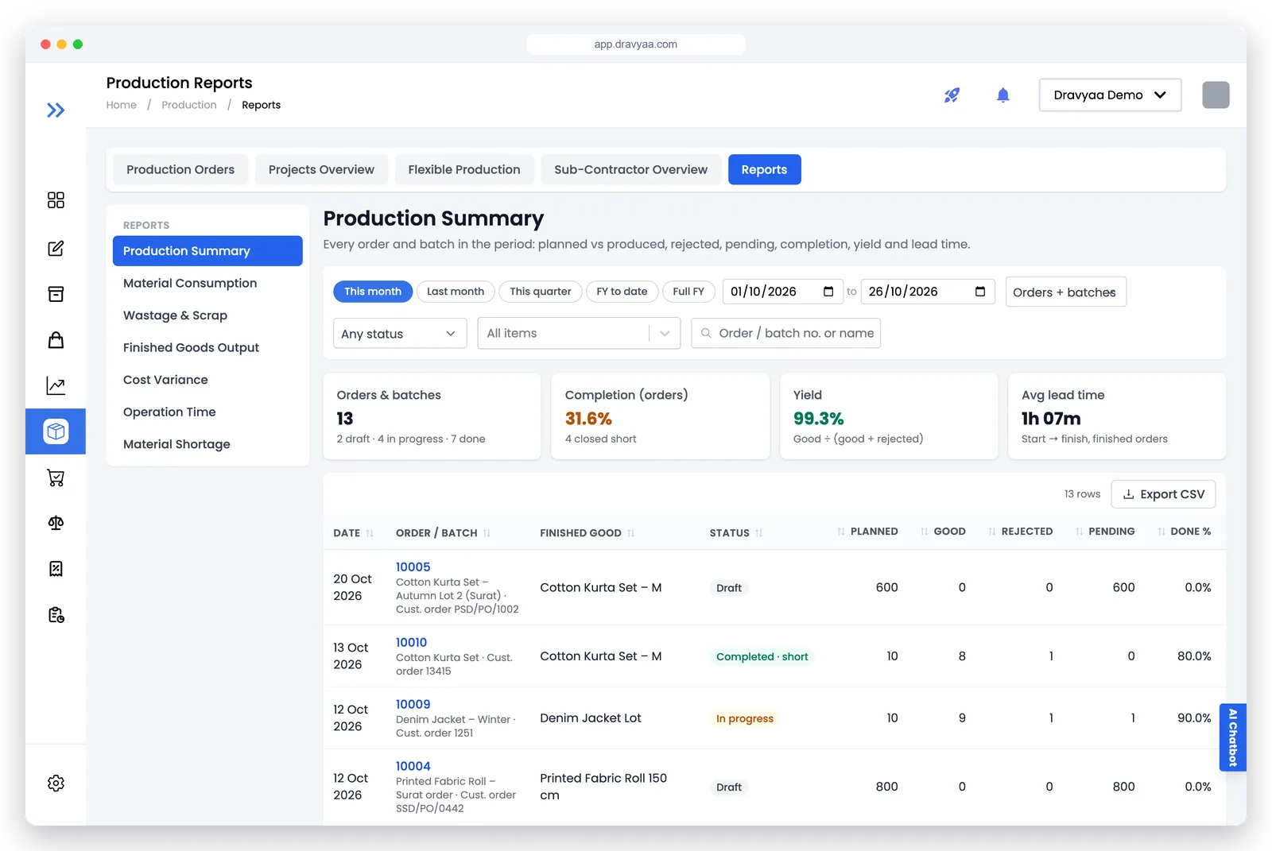The width and height of the screenshot is (1272, 851).
Task: Open order 10010 link
Action: pyautogui.click(x=411, y=643)
